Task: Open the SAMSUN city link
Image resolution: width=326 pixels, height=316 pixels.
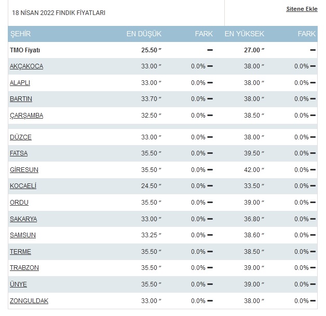Action: pos(23,235)
